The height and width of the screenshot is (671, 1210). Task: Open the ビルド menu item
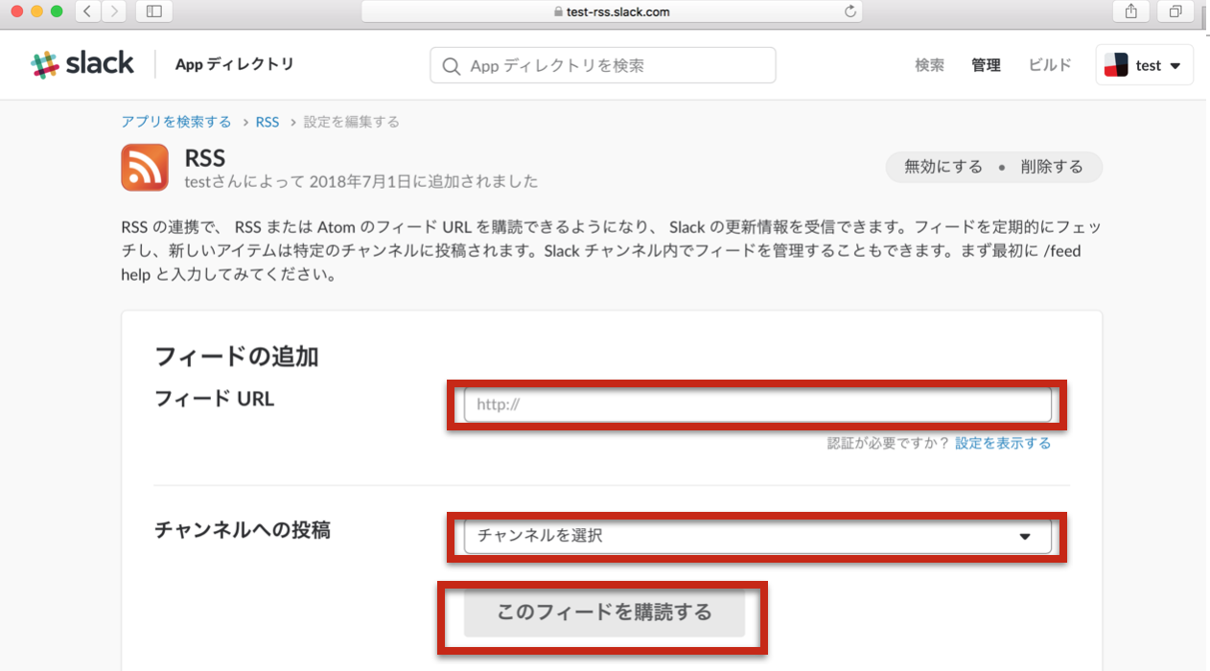1049,64
